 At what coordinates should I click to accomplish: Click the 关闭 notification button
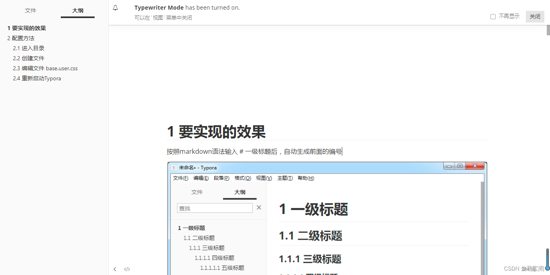535,16
